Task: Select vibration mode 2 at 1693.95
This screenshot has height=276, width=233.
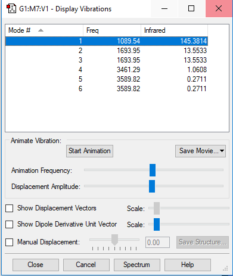Action: click(x=107, y=51)
